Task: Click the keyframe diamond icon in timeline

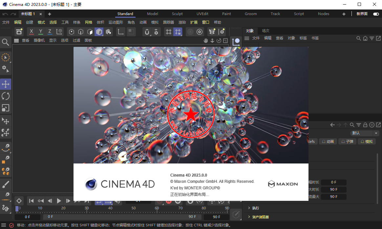Action: (19, 201)
